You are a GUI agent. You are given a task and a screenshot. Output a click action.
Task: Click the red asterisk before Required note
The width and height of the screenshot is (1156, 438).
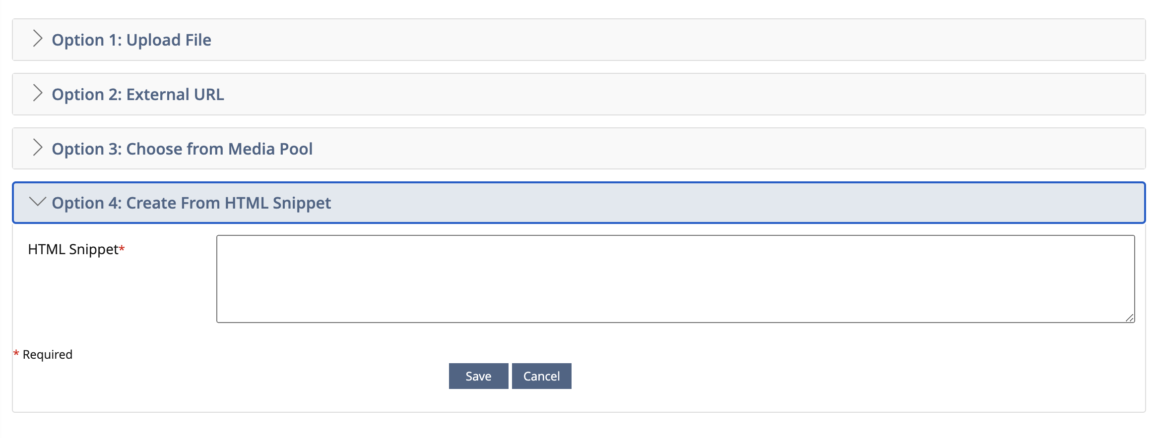[16, 353]
